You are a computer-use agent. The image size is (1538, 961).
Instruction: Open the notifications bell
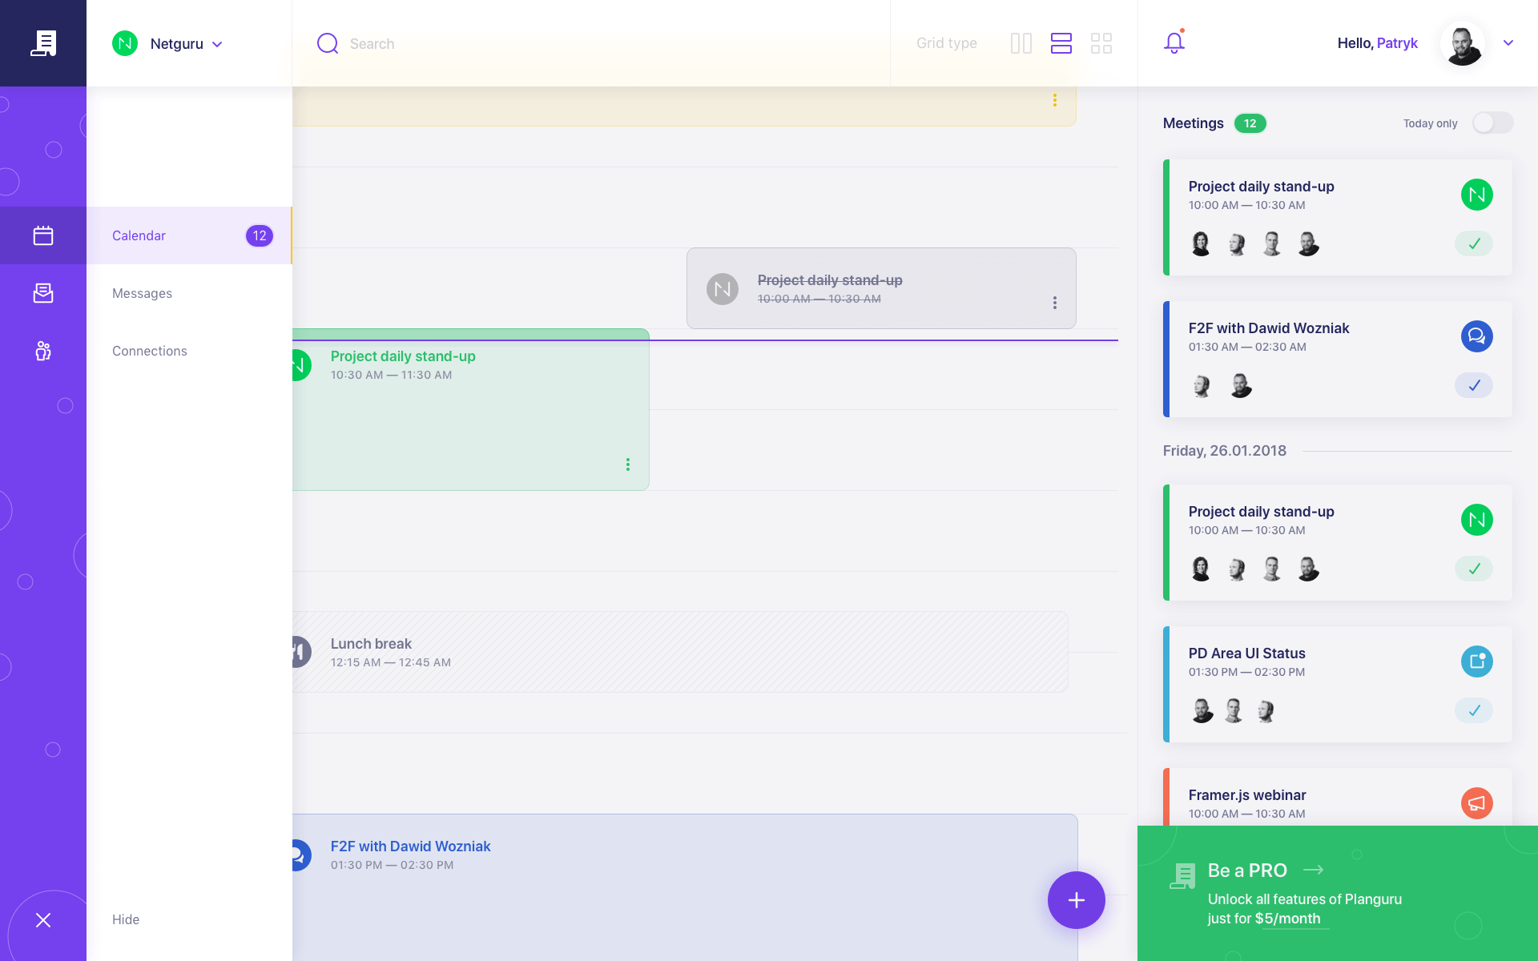pos(1174,42)
